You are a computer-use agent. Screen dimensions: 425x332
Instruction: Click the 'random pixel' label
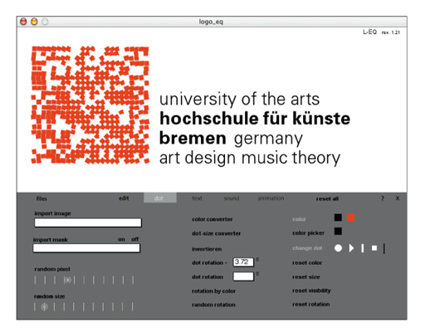[52, 269]
